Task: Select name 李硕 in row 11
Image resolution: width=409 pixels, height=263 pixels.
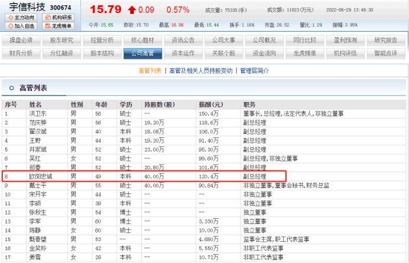Action: pos(35,203)
